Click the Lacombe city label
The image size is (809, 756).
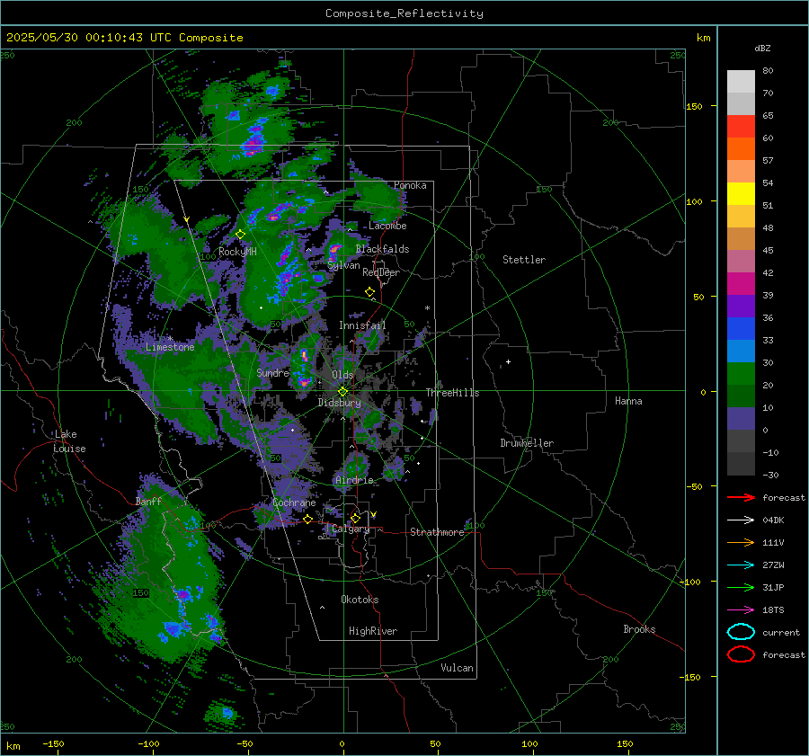tap(387, 226)
